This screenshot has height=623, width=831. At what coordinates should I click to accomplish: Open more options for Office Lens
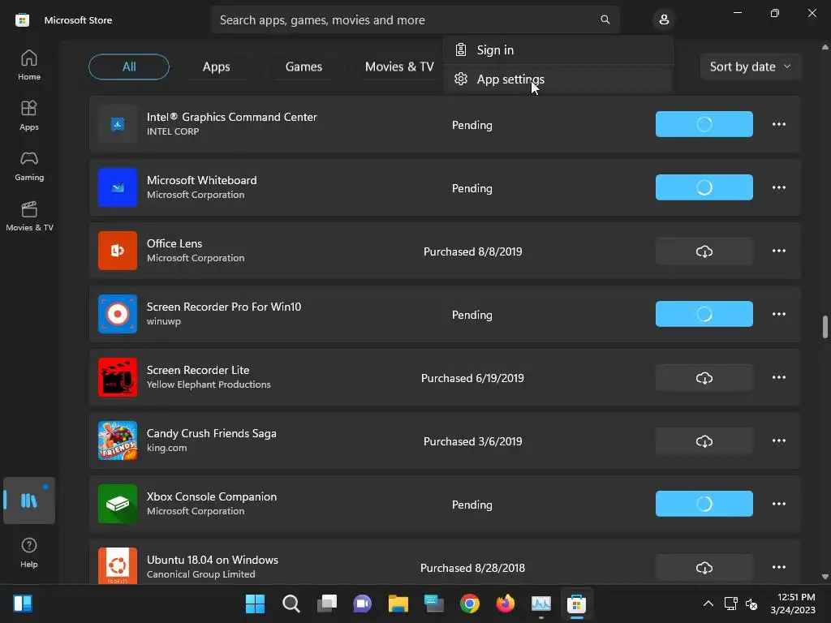tap(778, 251)
